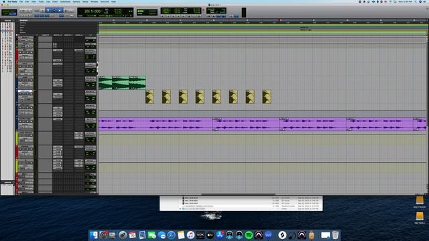Open the File menu
The width and height of the screenshot is (429, 241).
pyautogui.click(x=21, y=1)
